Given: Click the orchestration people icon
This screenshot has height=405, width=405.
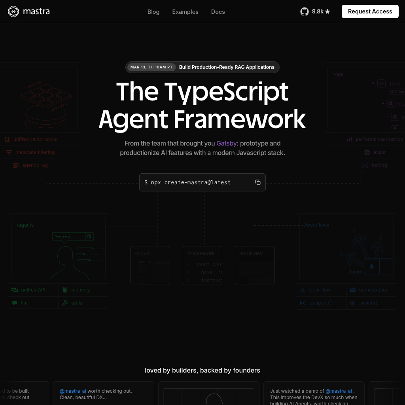Looking at the screenshot, I should (352, 290).
